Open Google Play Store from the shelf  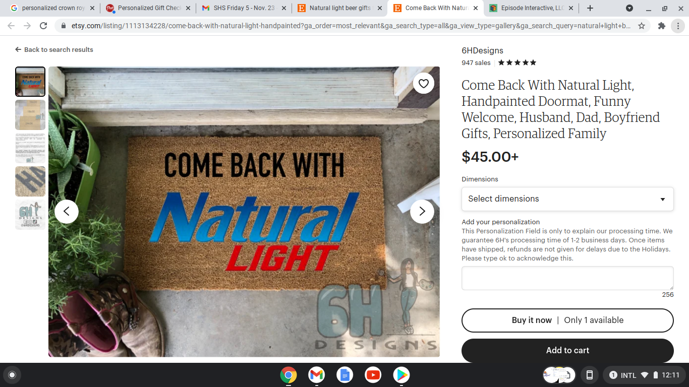pyautogui.click(x=401, y=375)
